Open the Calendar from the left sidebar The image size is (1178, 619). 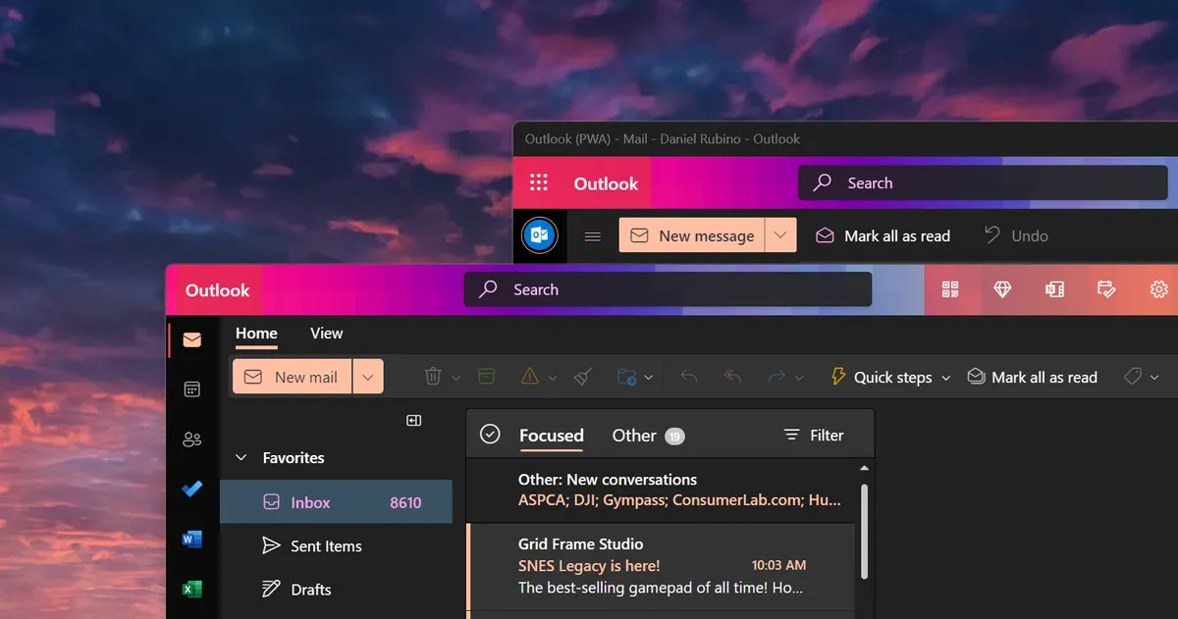(x=191, y=388)
